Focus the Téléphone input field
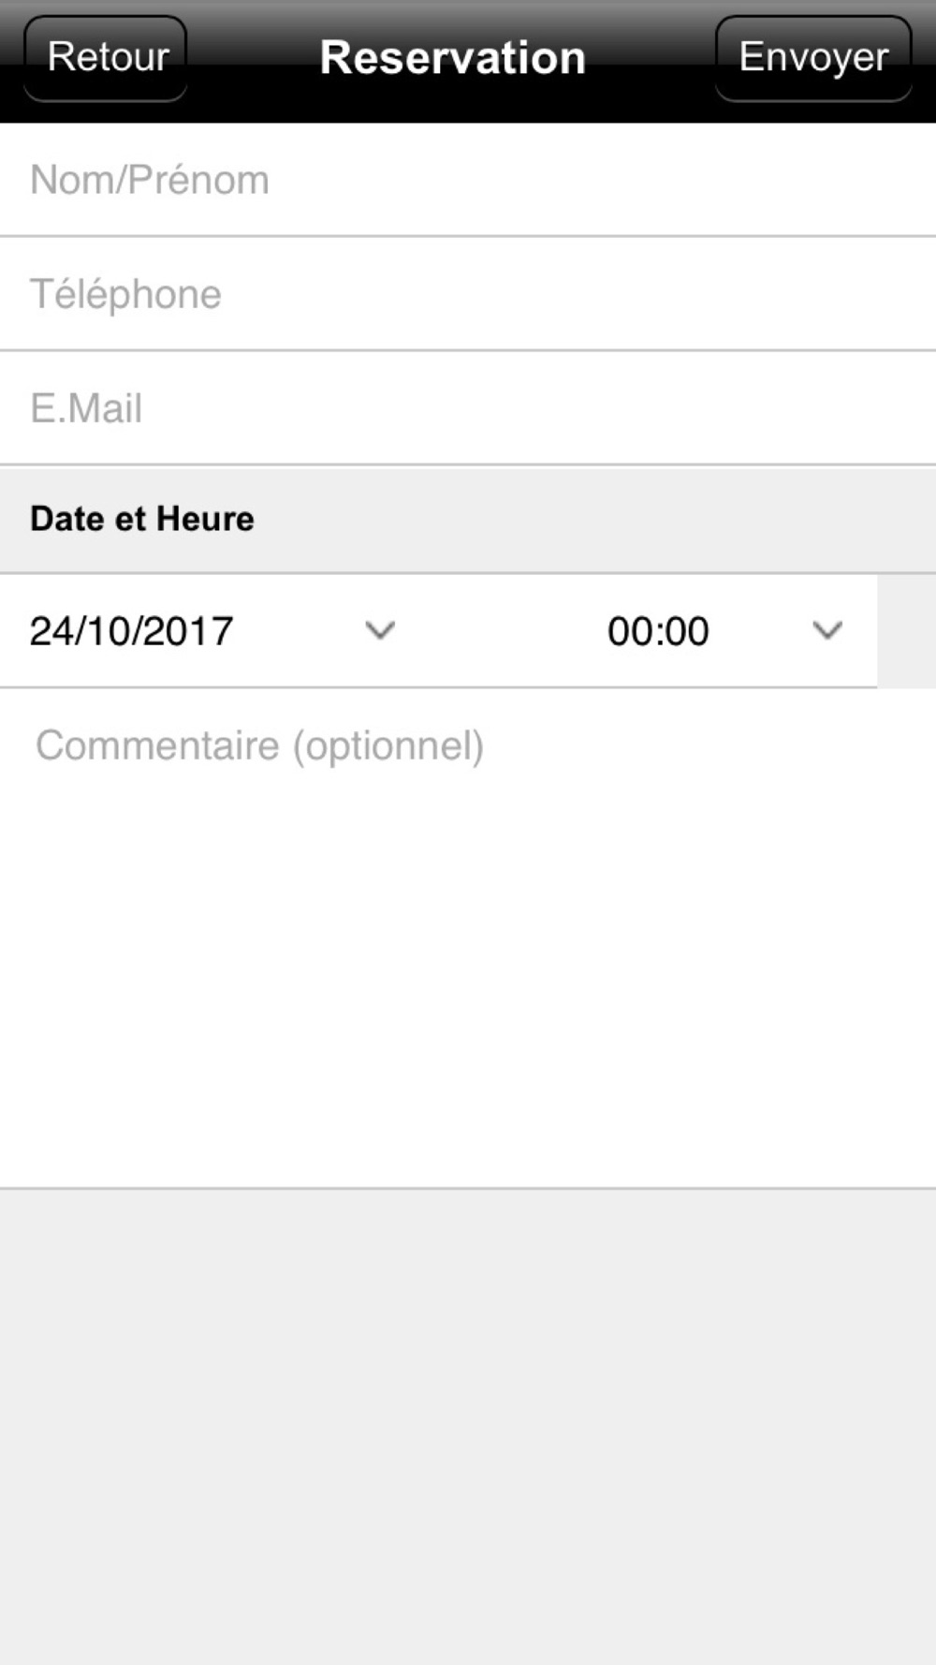Screen dimensions: 936x1665 (x=468, y=294)
